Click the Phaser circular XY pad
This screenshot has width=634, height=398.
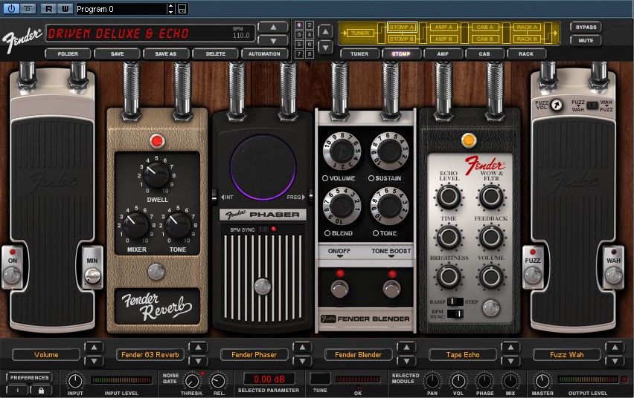coord(263,167)
